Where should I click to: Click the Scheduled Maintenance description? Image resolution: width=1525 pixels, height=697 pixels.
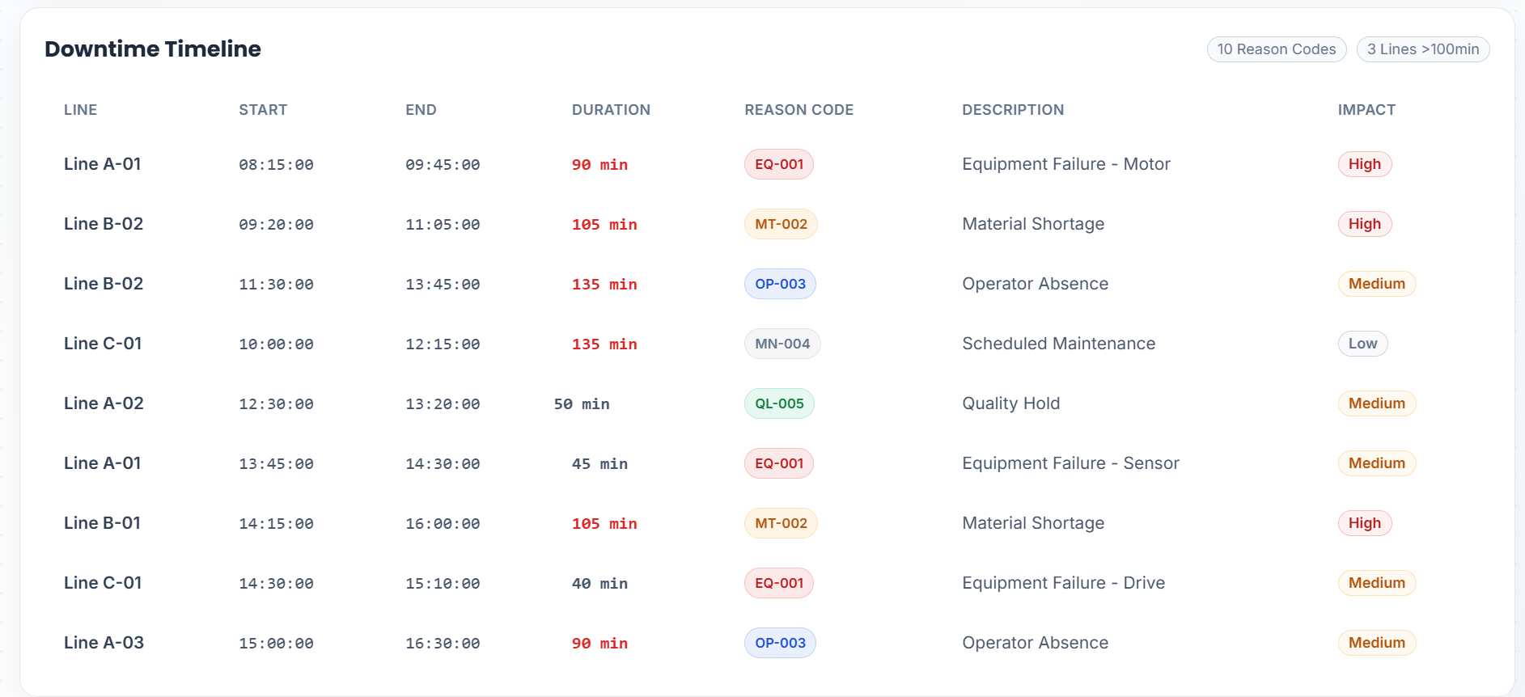[x=1058, y=344]
